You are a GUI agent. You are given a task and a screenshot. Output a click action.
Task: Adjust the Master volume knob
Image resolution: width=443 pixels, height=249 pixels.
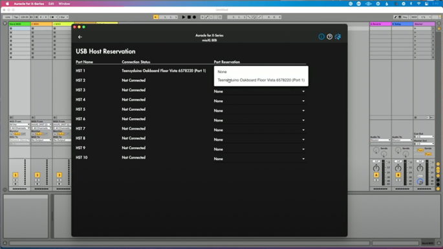click(420, 168)
